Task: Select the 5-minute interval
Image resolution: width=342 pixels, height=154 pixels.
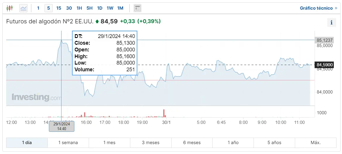Action: [49, 8]
